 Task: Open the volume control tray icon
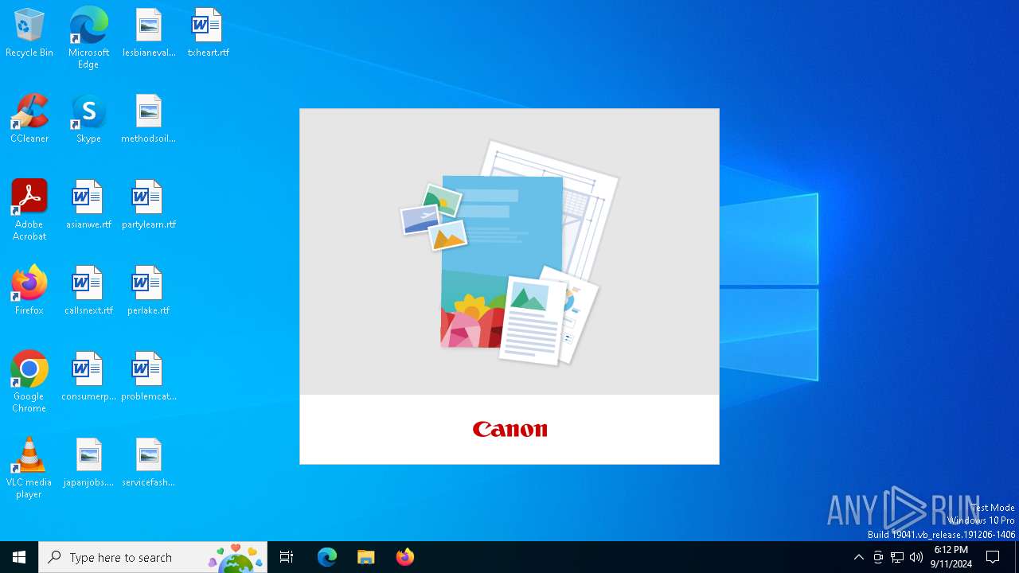[x=916, y=557]
